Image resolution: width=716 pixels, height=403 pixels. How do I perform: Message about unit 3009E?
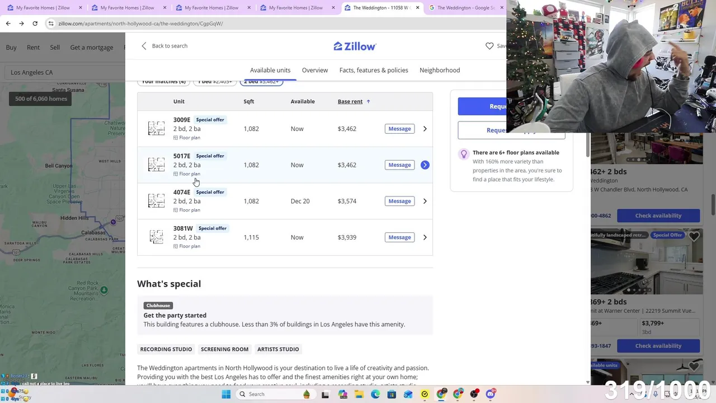click(399, 129)
